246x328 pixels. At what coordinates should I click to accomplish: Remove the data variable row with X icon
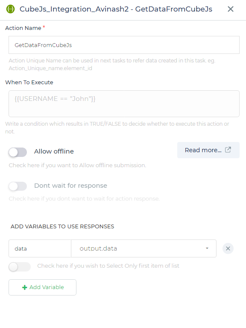pyautogui.click(x=228, y=248)
